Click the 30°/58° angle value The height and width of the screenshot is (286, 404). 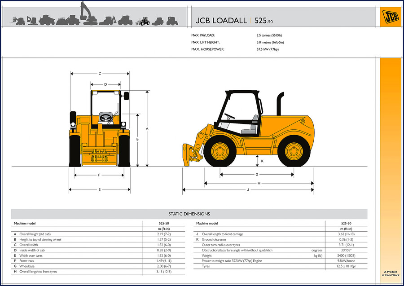tap(346, 250)
